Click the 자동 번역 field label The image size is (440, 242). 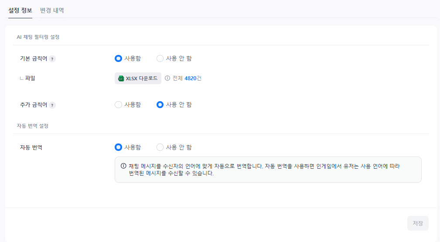pyautogui.click(x=31, y=147)
